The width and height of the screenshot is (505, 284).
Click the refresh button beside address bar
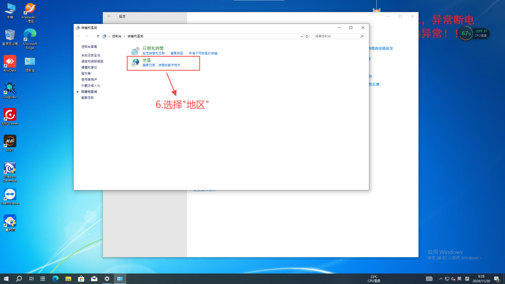[307, 36]
